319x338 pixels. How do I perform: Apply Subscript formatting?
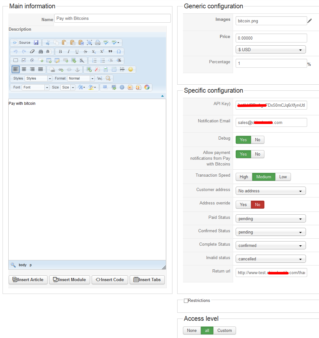[x=94, y=51]
